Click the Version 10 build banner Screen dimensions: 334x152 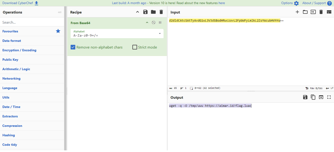point(168,3)
